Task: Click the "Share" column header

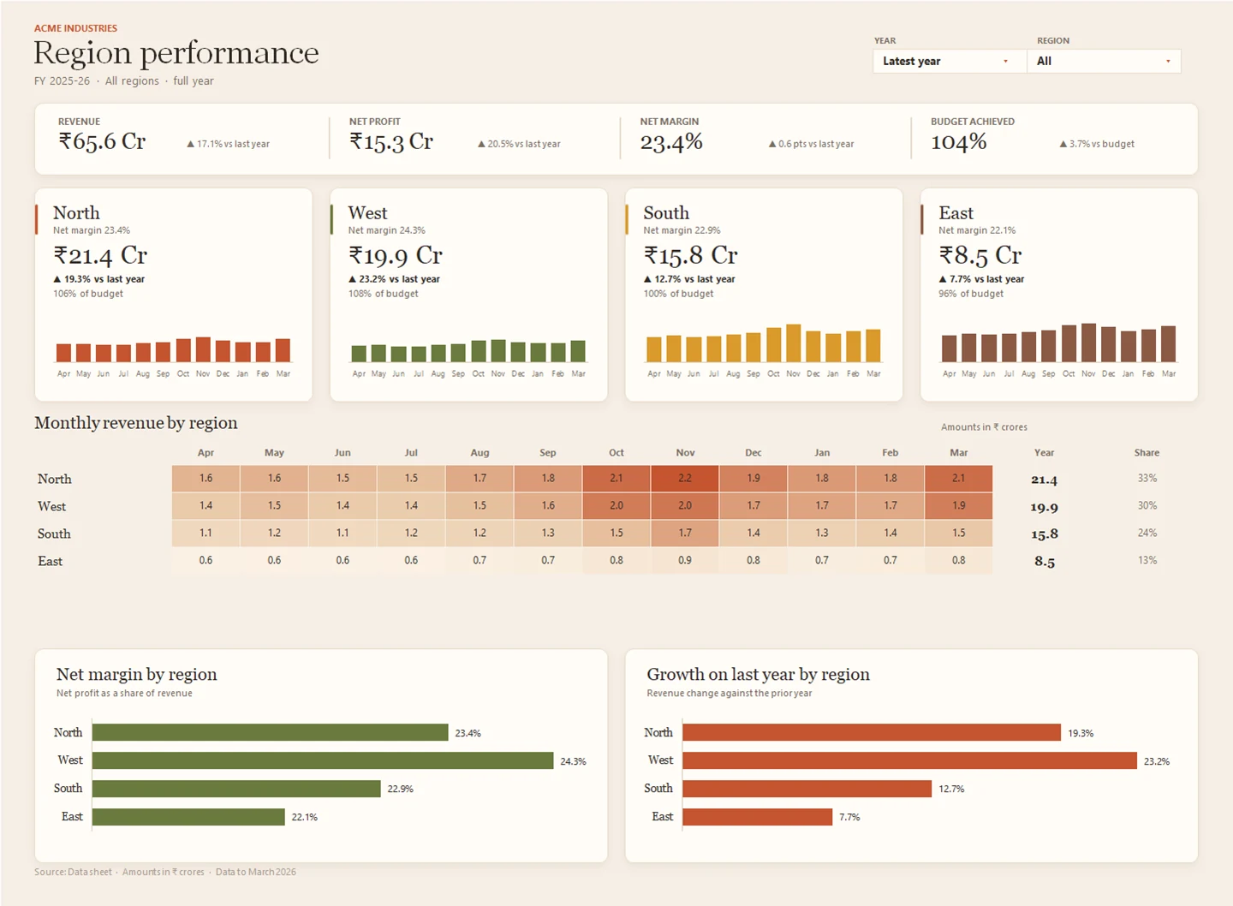Action: point(1147,452)
